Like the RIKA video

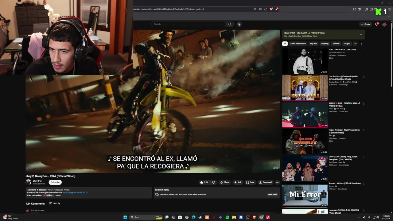click(x=204, y=182)
